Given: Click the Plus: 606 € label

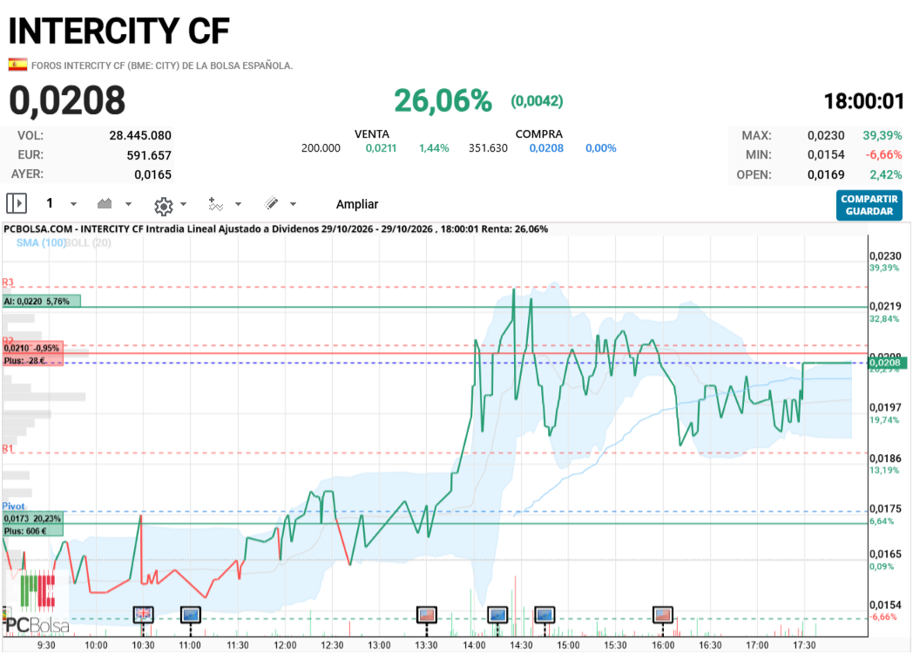Looking at the screenshot, I should pos(32,531).
